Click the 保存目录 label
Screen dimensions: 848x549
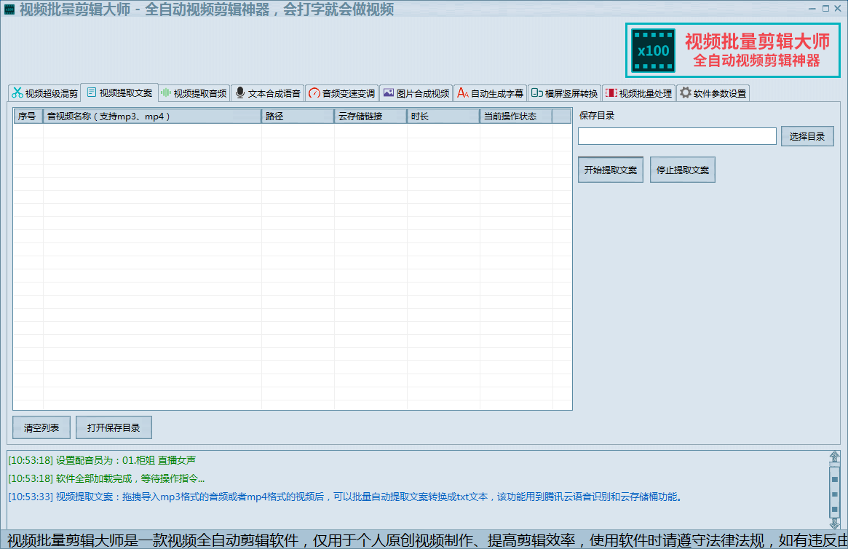597,116
